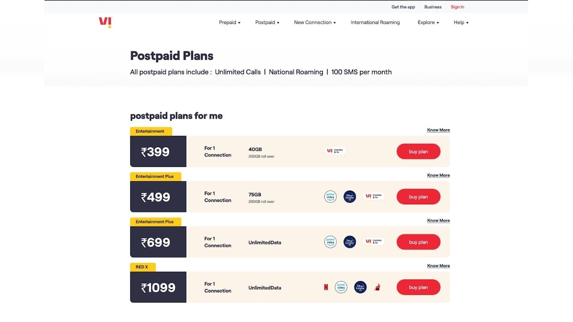Click the Prime Video icon on ₹699 plan
The width and height of the screenshot is (573, 322).
click(330, 242)
